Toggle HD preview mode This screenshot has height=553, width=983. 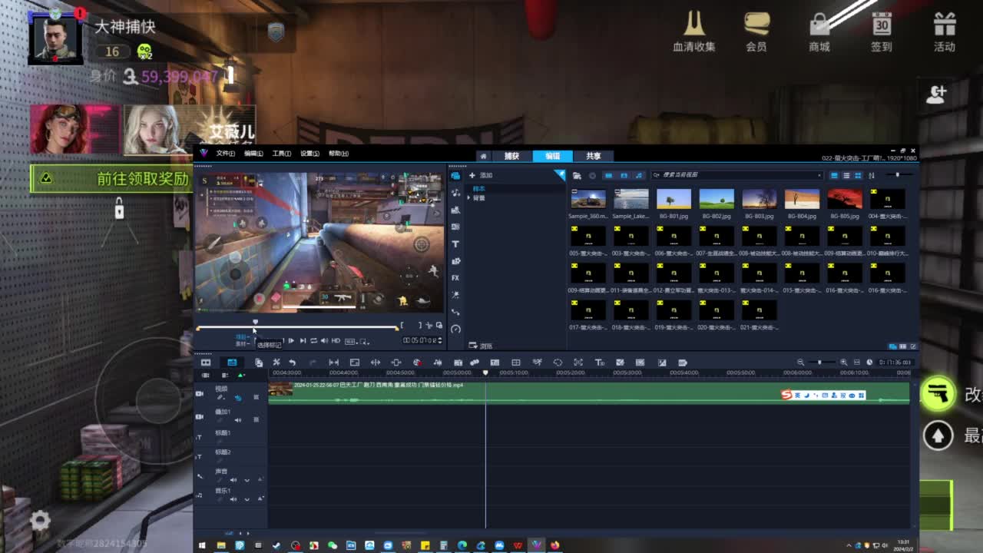(336, 340)
